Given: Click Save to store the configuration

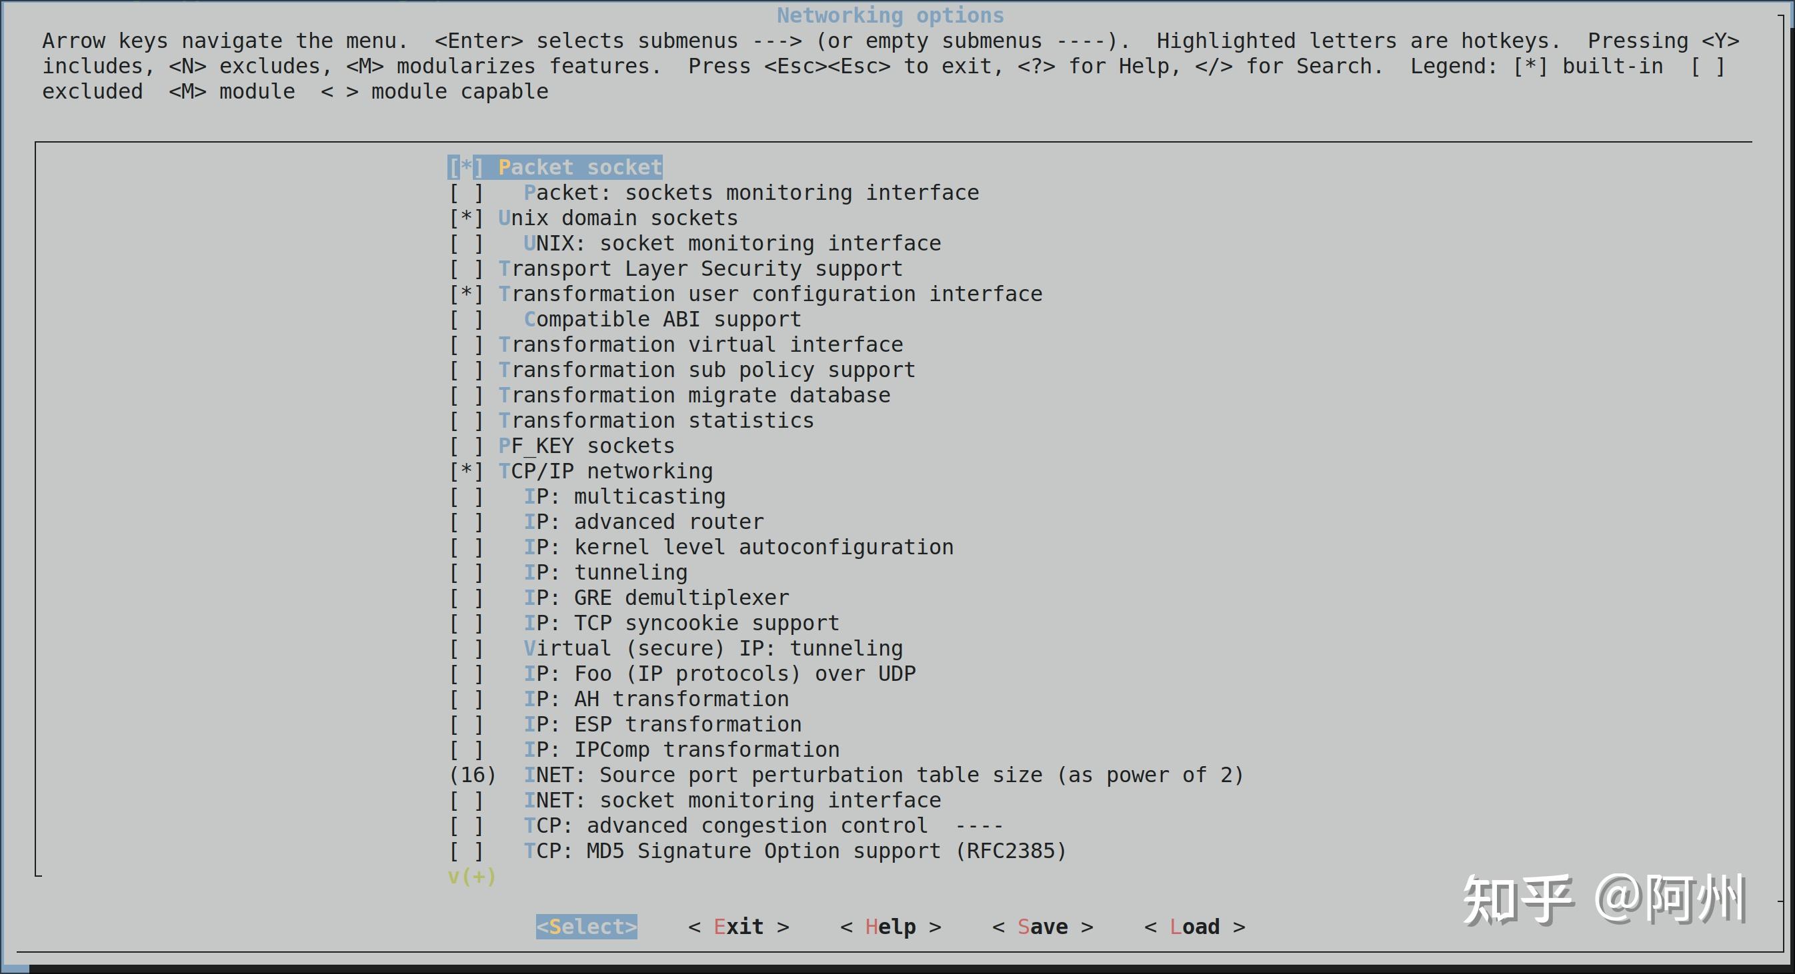Looking at the screenshot, I should pyautogui.click(x=1043, y=926).
